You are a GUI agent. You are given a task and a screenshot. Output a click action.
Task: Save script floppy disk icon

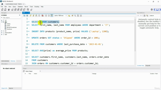(27, 15)
